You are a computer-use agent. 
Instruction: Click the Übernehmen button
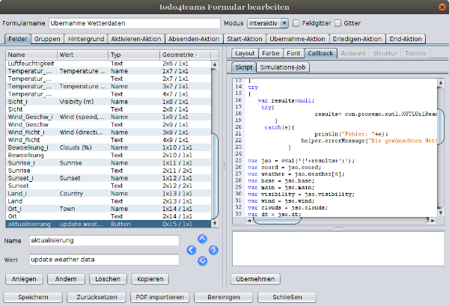pyautogui.click(x=255, y=279)
